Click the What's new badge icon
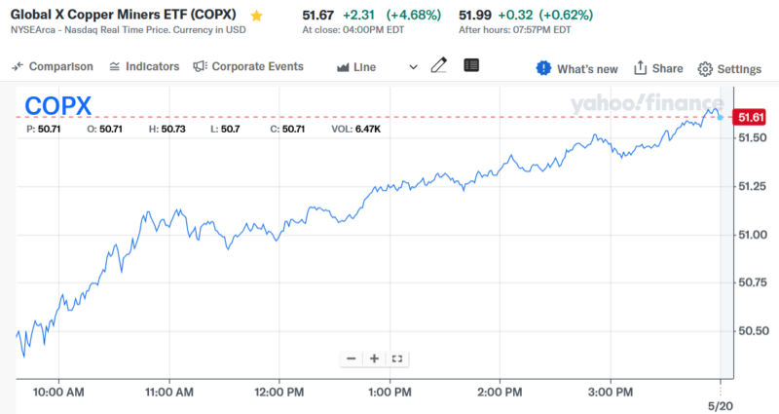 [x=543, y=68]
